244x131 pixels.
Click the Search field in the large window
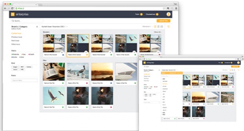click(x=24, y=21)
